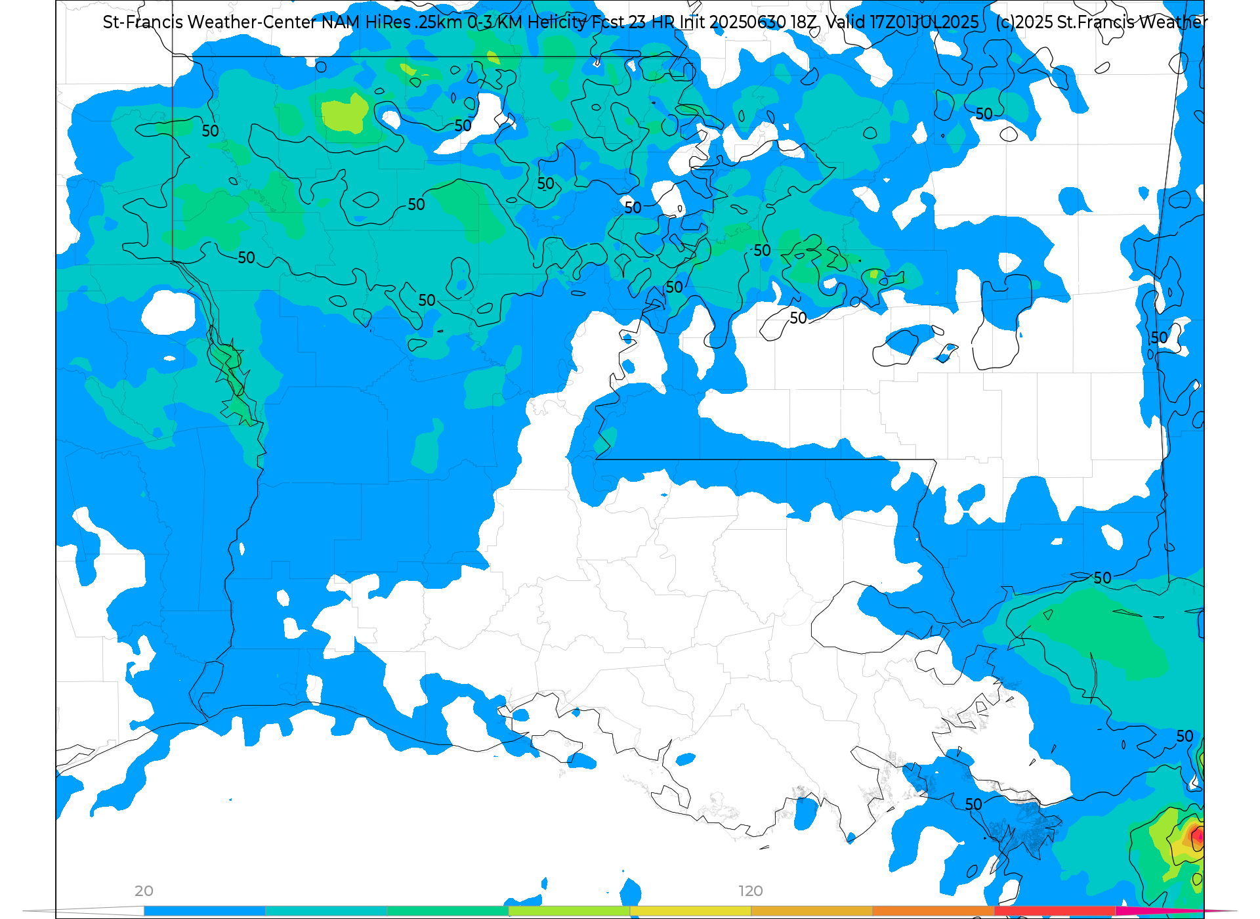The height and width of the screenshot is (919, 1260).
Task: Click the colorbar label "20"
Action: click(x=144, y=891)
